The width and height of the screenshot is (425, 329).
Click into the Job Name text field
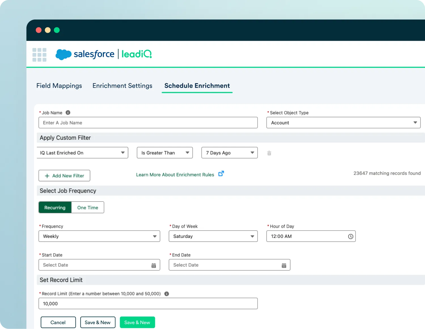148,123
